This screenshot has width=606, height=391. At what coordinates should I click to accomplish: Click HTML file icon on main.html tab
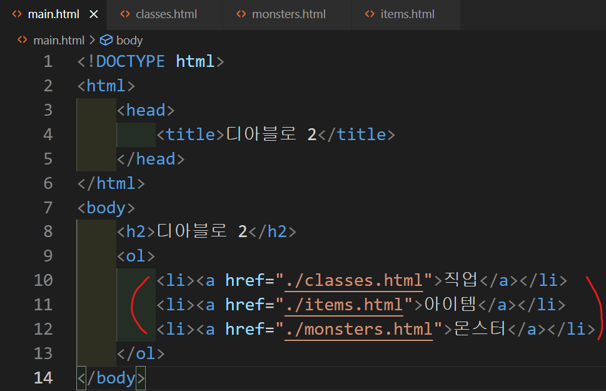coord(17,14)
